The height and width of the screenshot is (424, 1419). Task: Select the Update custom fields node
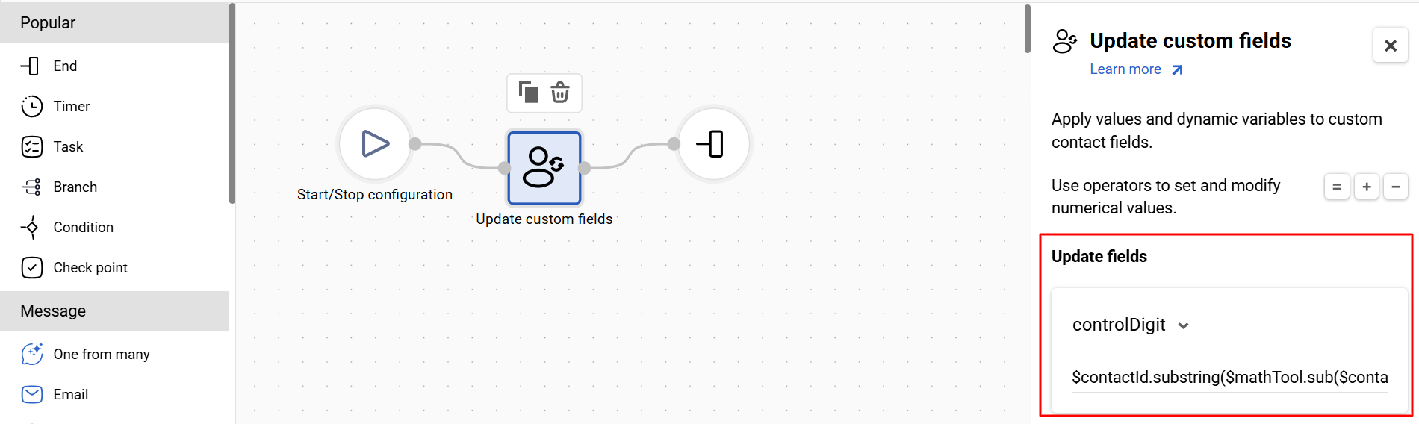point(544,168)
